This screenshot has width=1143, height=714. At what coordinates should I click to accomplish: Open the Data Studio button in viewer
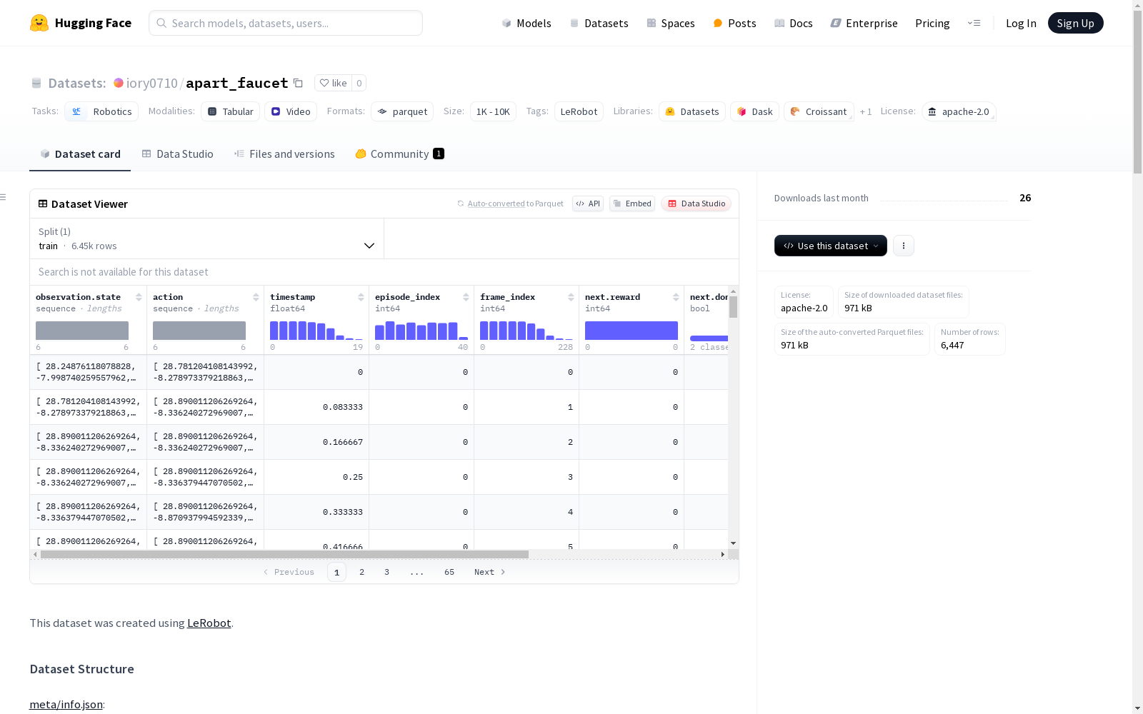coord(697,203)
